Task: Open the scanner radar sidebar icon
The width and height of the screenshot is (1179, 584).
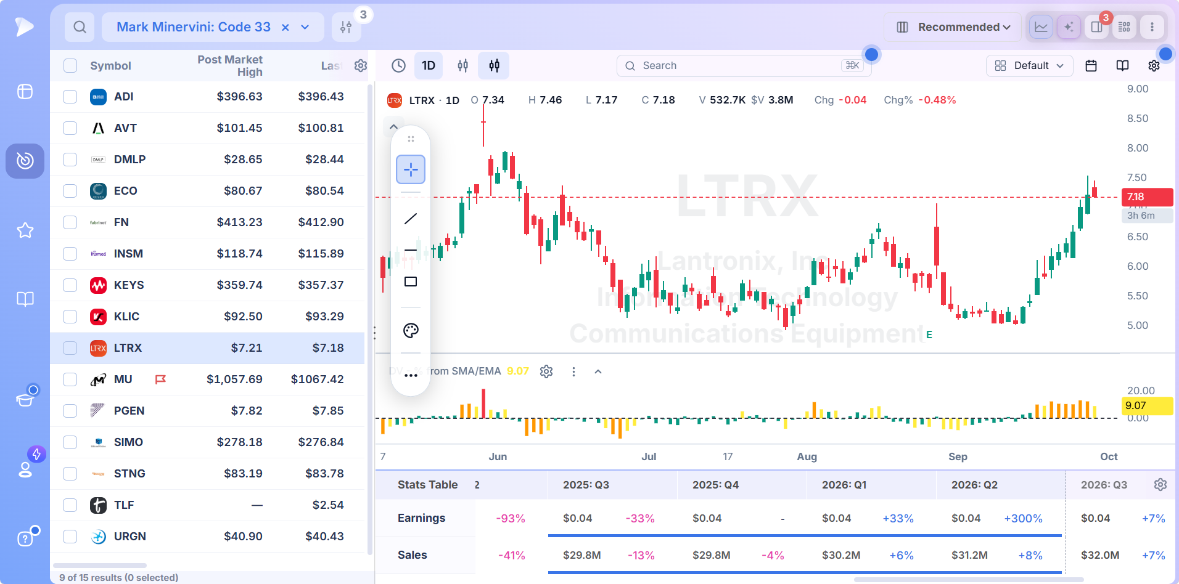Action: [x=25, y=161]
